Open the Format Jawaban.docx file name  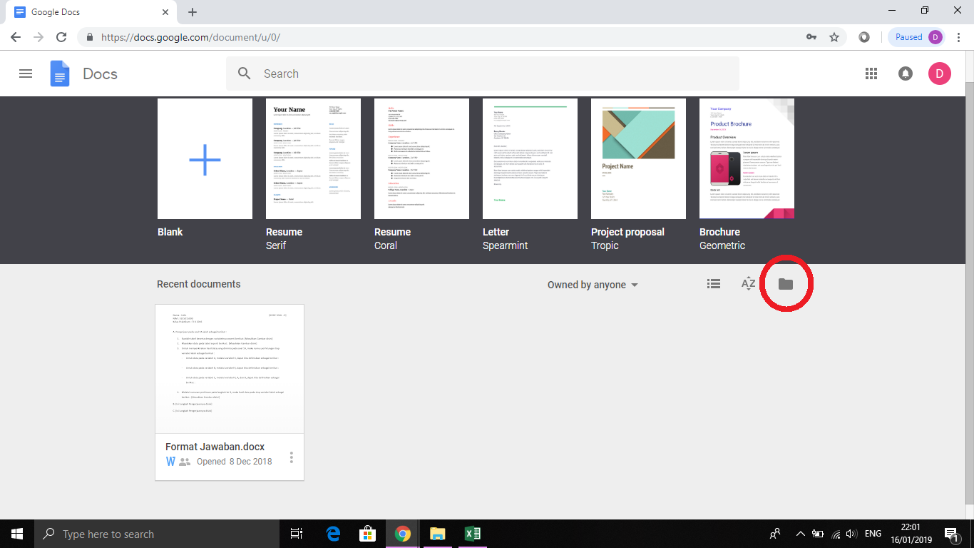pos(215,447)
